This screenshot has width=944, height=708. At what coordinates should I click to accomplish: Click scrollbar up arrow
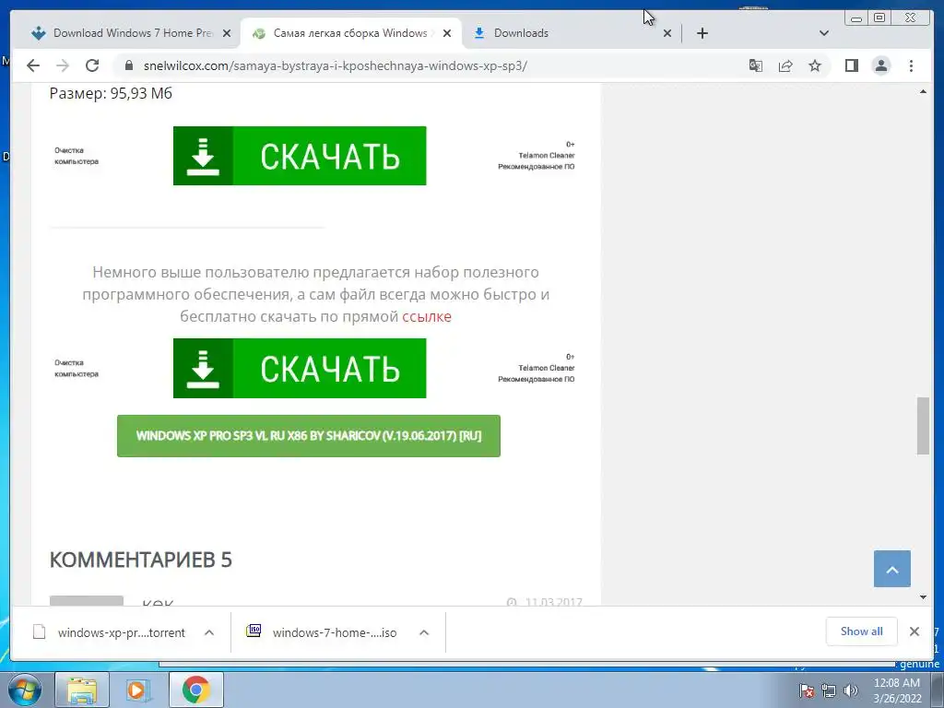923,92
